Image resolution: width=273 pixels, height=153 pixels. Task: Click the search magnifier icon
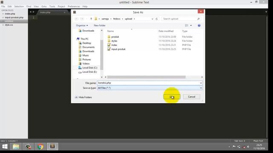[198, 19]
